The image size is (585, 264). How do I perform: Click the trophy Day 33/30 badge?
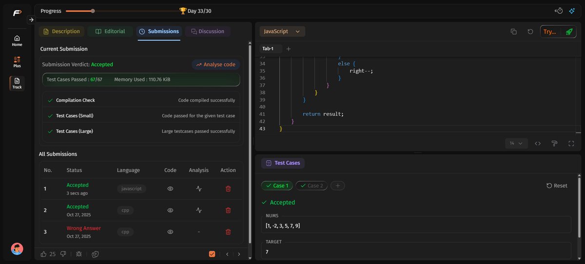click(195, 11)
